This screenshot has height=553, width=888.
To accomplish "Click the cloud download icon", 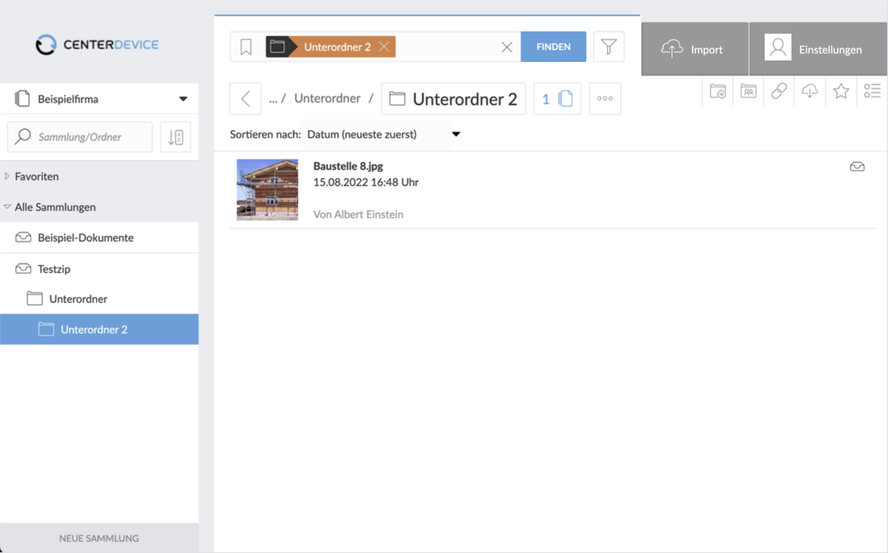I will click(810, 91).
